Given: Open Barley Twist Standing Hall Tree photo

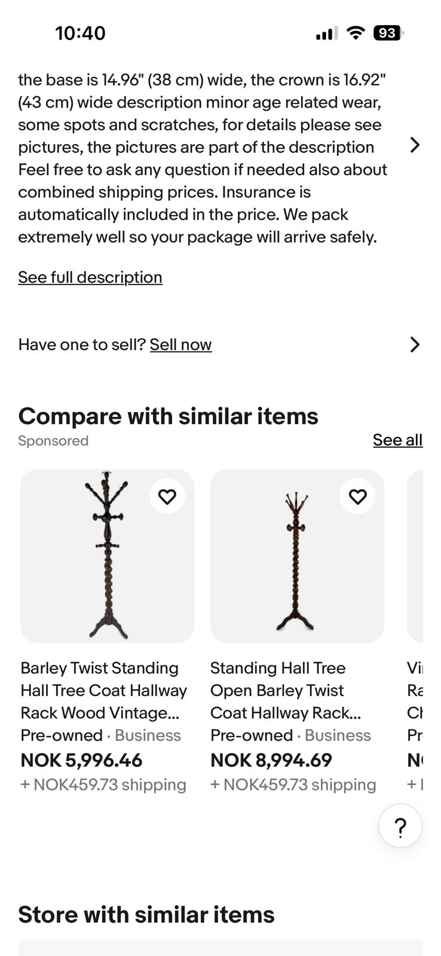Looking at the screenshot, I should 108,556.
